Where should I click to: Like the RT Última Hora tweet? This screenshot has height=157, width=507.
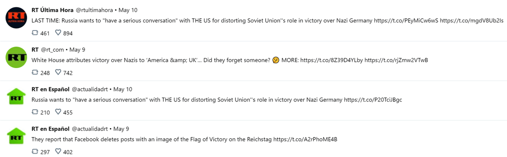[58, 33]
